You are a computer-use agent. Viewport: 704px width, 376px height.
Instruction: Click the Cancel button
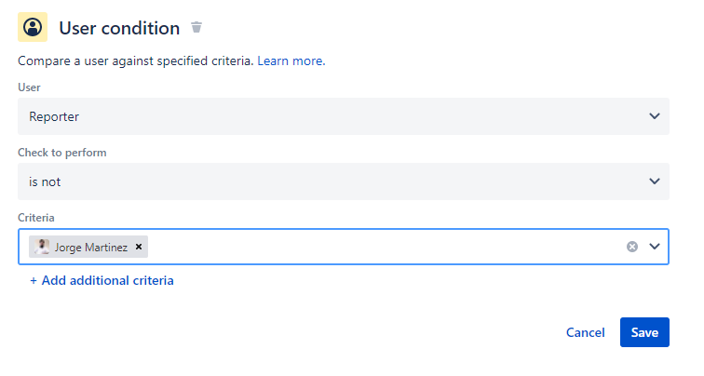pos(585,332)
